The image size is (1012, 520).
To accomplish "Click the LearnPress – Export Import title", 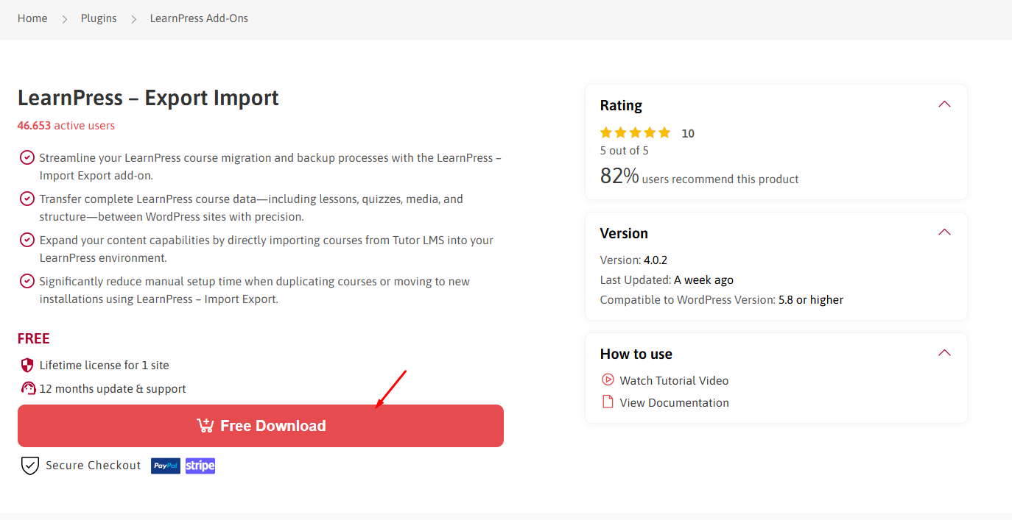I will 148,98.
